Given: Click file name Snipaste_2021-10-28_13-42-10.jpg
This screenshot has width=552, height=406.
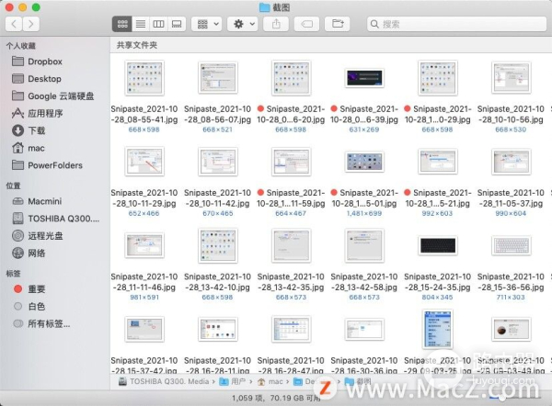Looking at the screenshot, I should tap(217, 282).
